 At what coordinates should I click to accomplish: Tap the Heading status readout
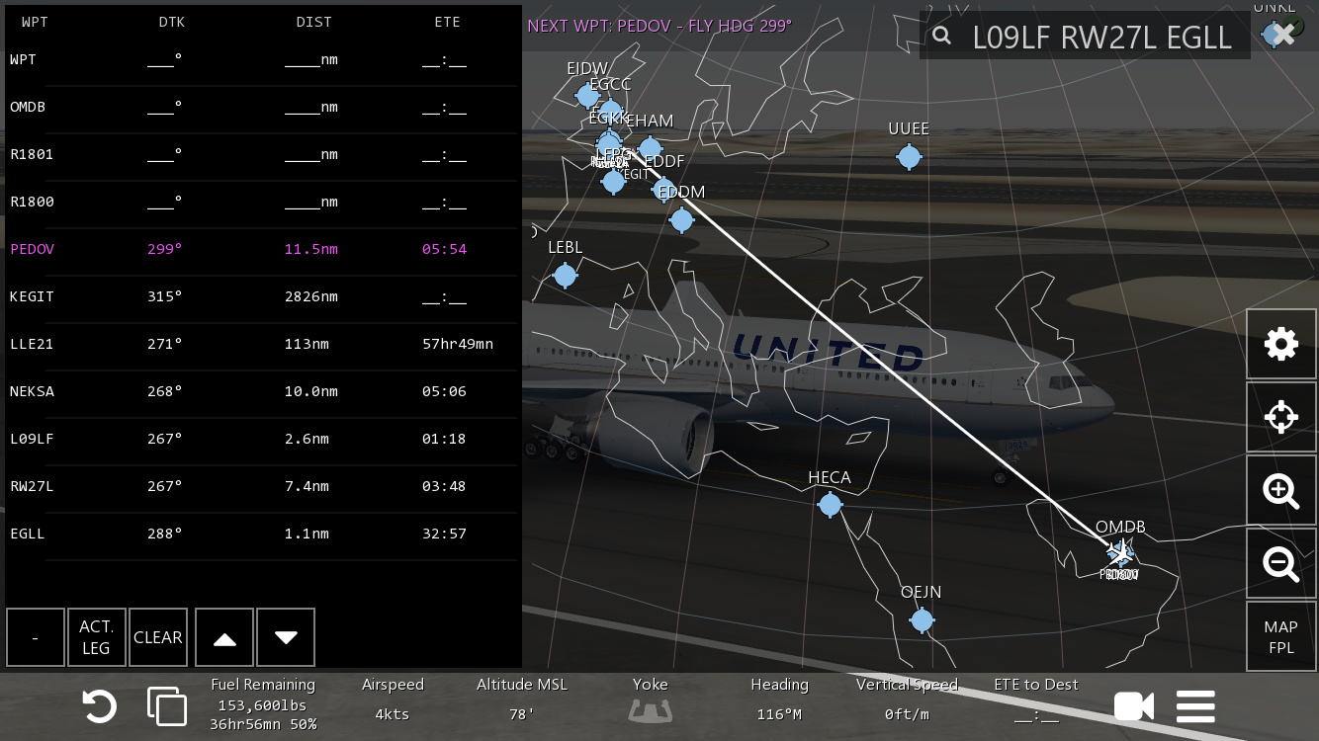779,700
